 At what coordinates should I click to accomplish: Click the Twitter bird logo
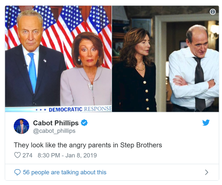click(x=206, y=122)
